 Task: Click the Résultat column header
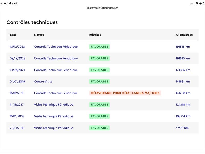pos(95,35)
